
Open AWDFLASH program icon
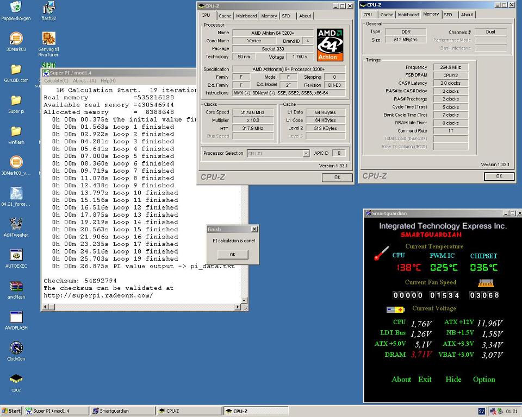click(x=16, y=317)
